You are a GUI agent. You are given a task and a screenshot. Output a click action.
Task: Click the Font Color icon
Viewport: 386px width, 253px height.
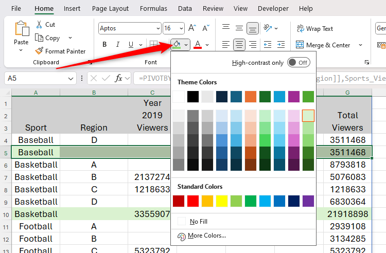pyautogui.click(x=198, y=45)
